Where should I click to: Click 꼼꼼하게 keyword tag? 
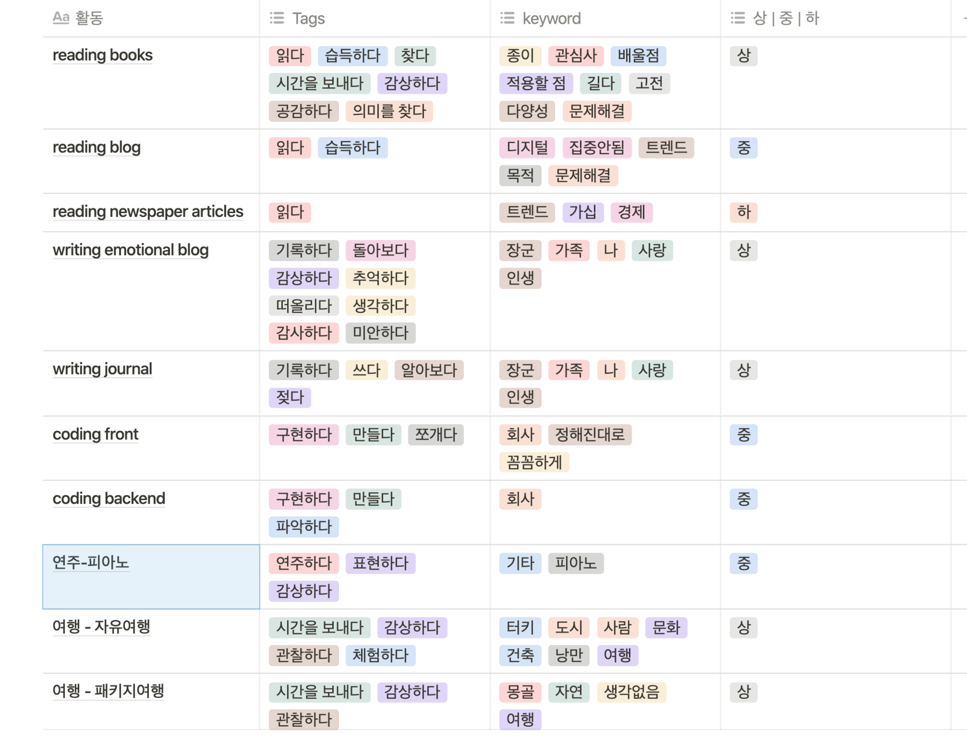point(534,463)
